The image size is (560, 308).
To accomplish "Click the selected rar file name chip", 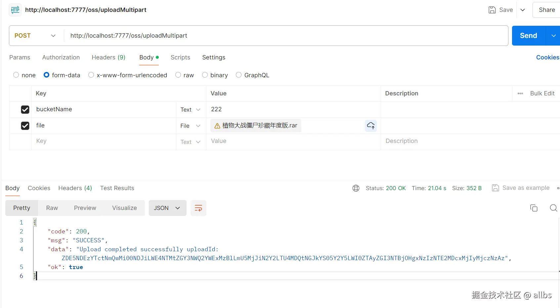I will tap(256, 126).
